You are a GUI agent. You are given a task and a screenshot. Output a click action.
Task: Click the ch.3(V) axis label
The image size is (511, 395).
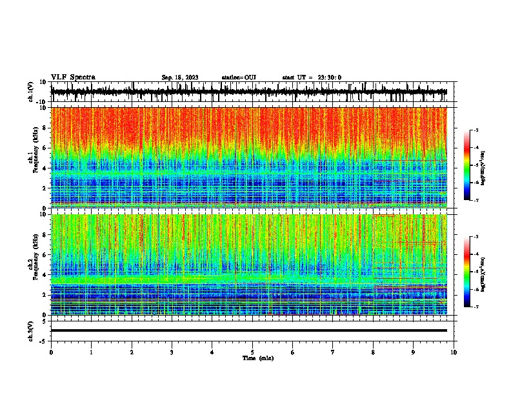pos(31,331)
